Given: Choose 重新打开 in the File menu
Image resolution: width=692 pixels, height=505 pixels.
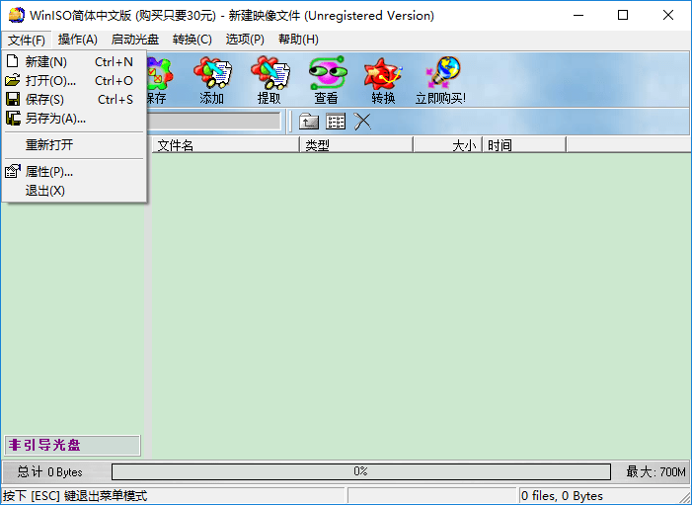Looking at the screenshot, I should click(74, 145).
